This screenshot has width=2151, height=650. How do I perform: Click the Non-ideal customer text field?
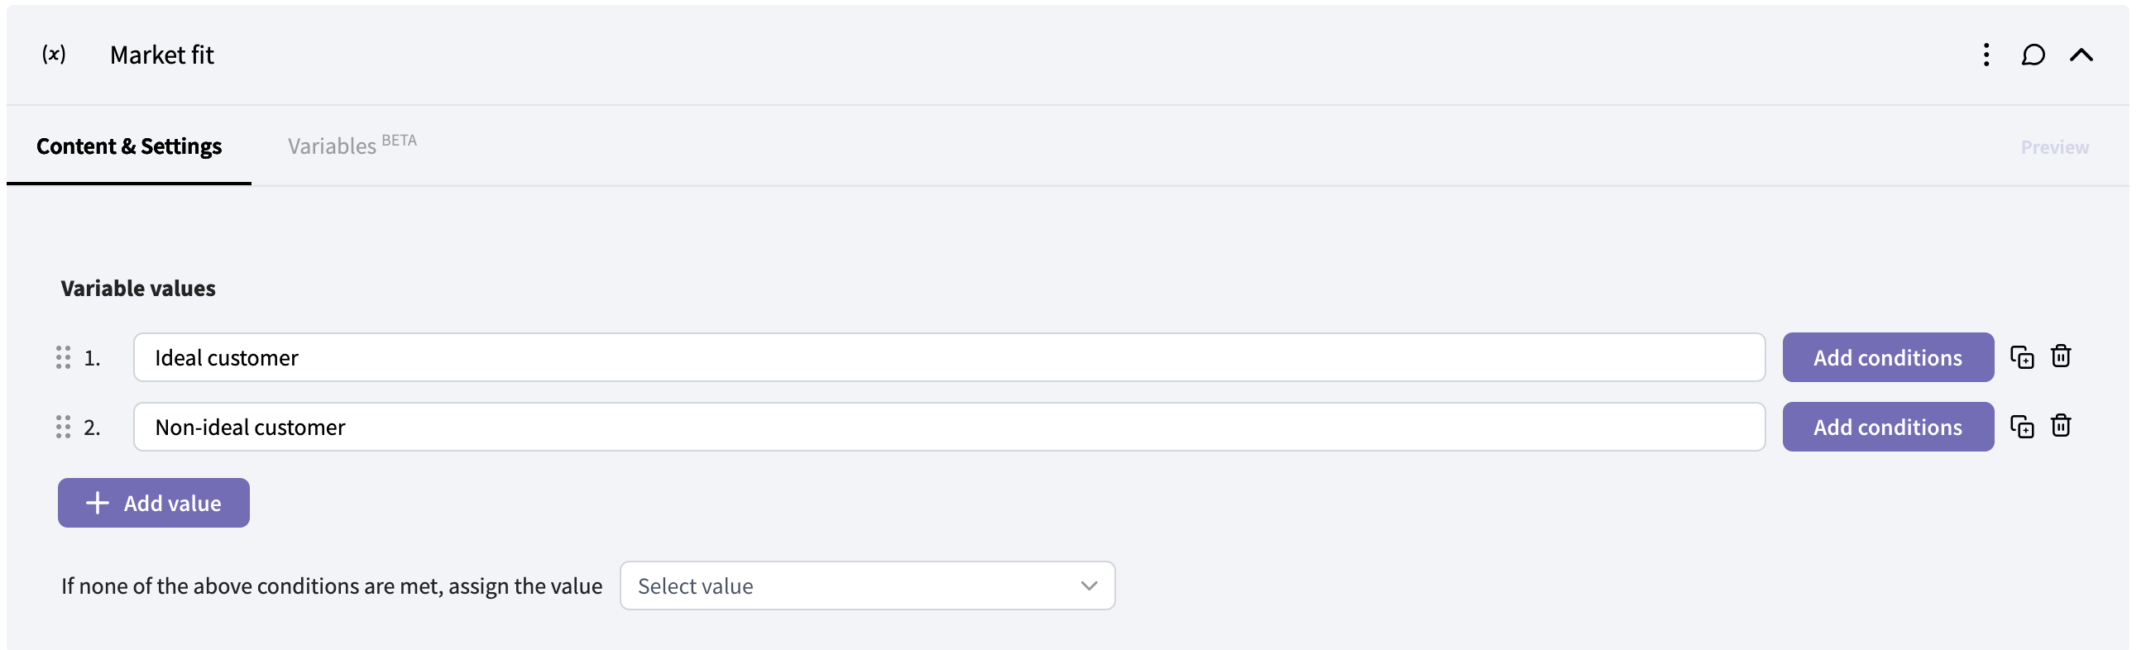(949, 428)
